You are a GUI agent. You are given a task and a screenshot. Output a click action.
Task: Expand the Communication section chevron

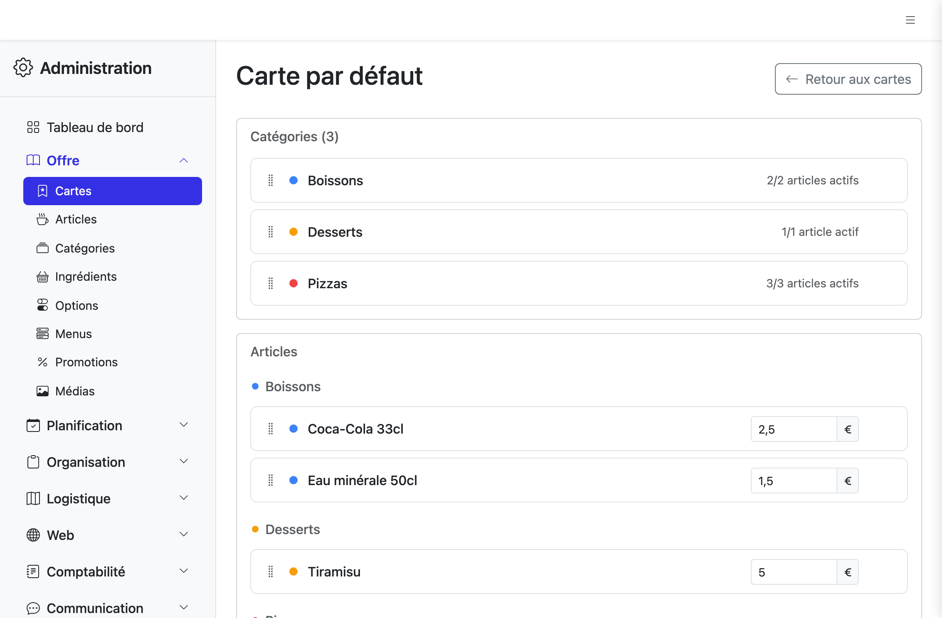[184, 607]
